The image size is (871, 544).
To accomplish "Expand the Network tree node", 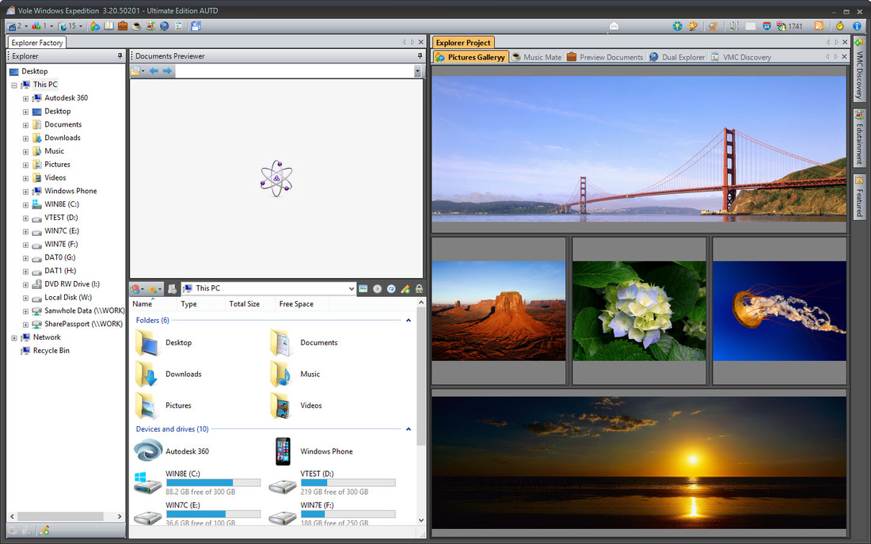I will coord(14,337).
